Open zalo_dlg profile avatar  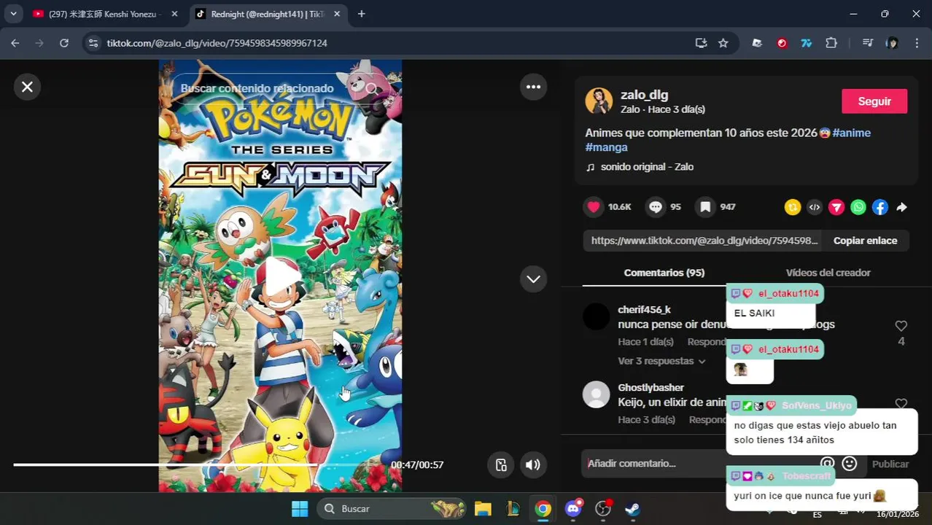tap(599, 101)
